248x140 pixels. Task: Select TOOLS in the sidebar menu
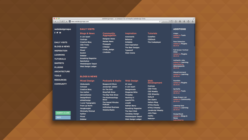pyautogui.click(x=58, y=76)
